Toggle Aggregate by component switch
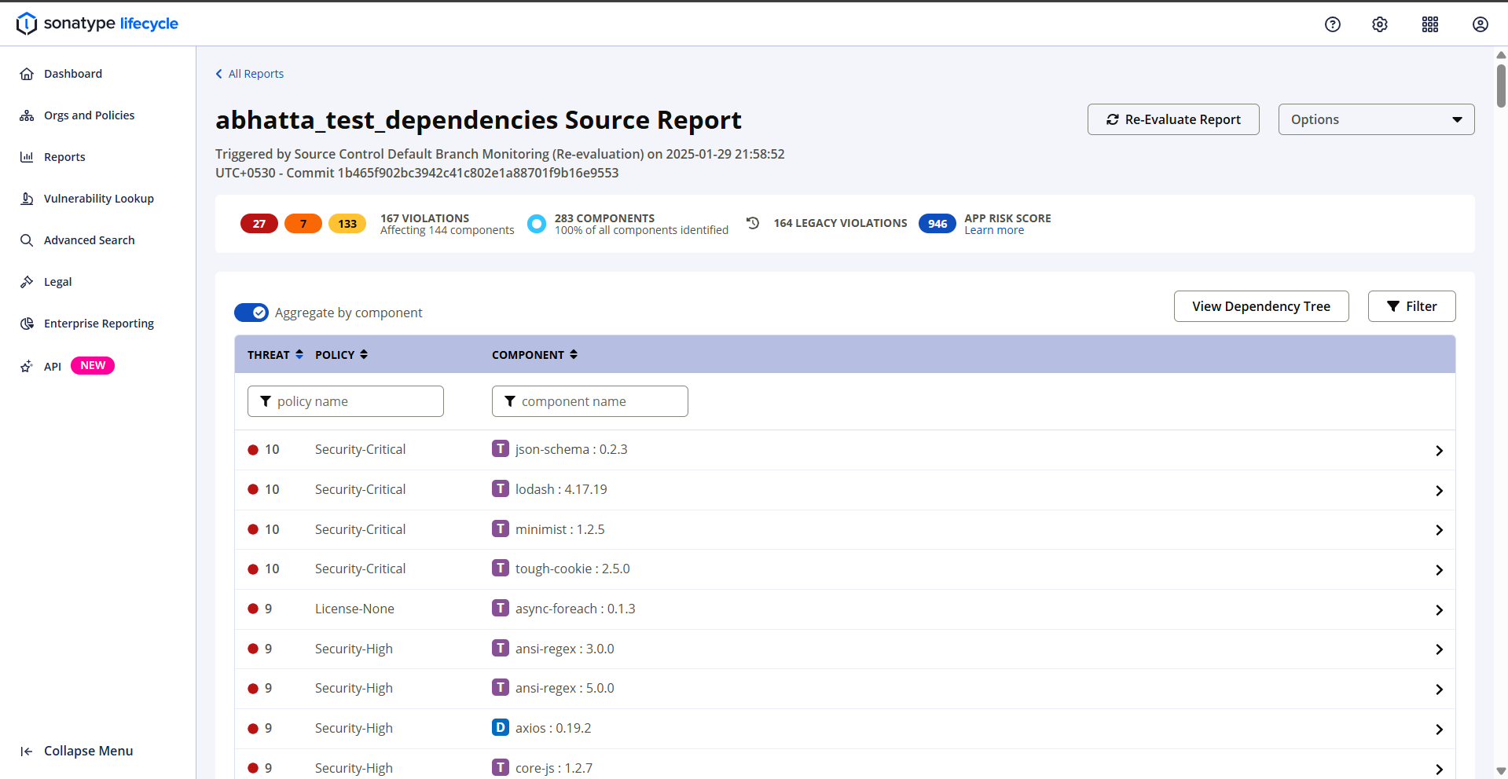This screenshot has height=779, width=1508. (x=251, y=313)
